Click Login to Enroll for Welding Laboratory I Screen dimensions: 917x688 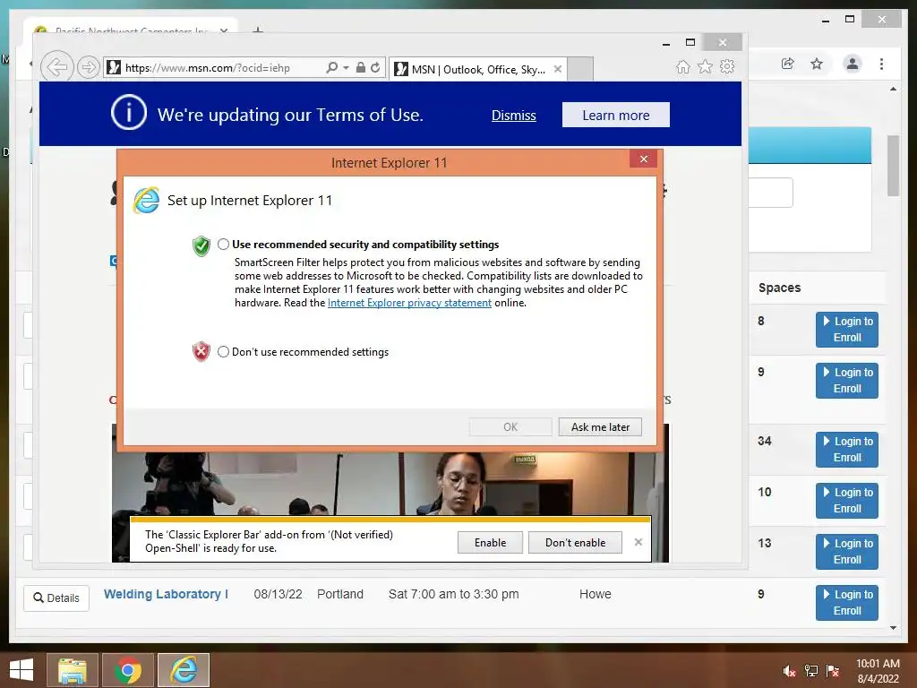pos(847,603)
